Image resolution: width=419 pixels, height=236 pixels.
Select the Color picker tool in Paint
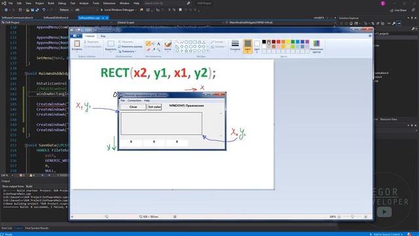(154, 50)
